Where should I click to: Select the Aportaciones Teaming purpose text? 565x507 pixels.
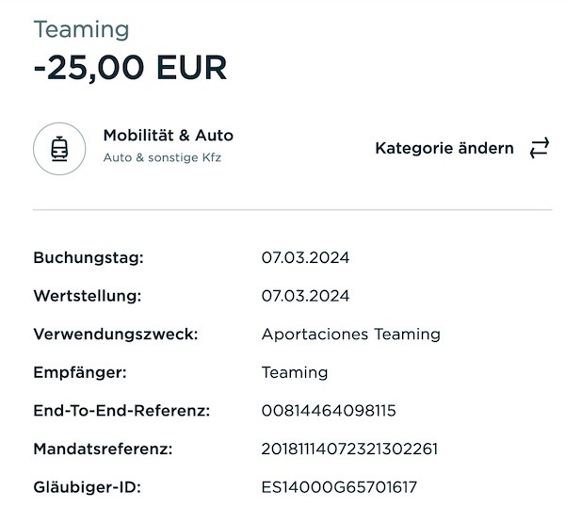[x=351, y=335]
